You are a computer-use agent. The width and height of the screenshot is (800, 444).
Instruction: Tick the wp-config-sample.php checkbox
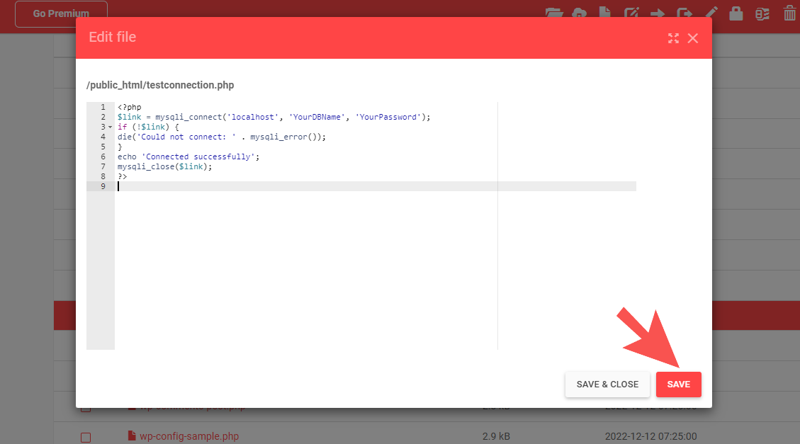tap(86, 438)
